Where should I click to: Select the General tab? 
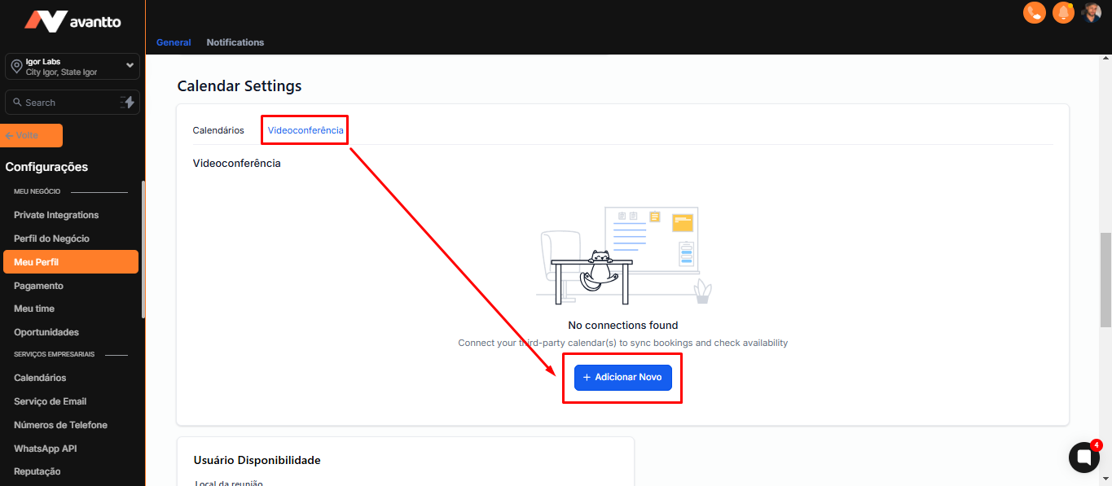coord(174,42)
